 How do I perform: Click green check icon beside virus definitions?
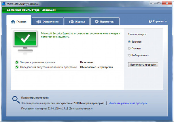point(17,67)
